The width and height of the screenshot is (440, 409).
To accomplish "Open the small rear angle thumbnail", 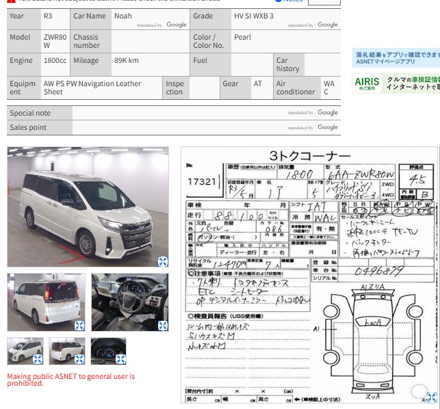I will click(67, 351).
